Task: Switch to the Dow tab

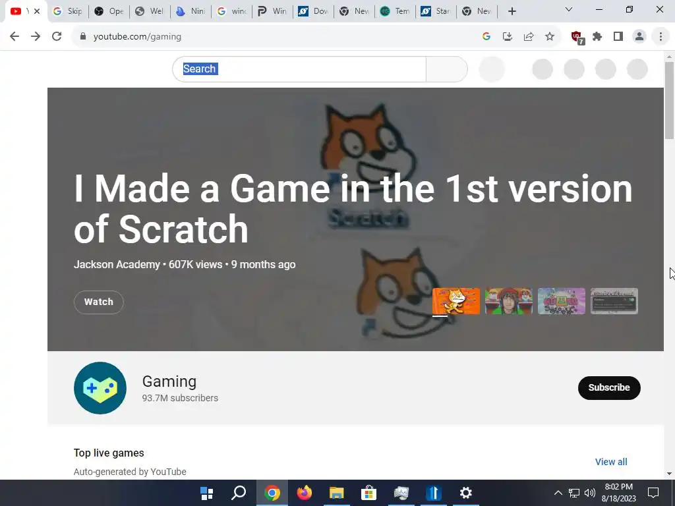Action: 313,11
